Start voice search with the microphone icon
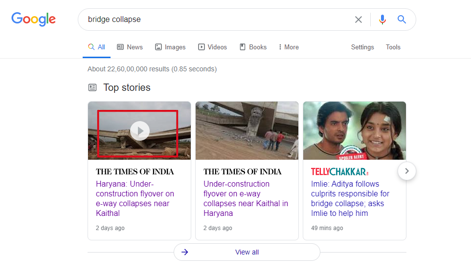This screenshot has width=471, height=276. [x=382, y=20]
